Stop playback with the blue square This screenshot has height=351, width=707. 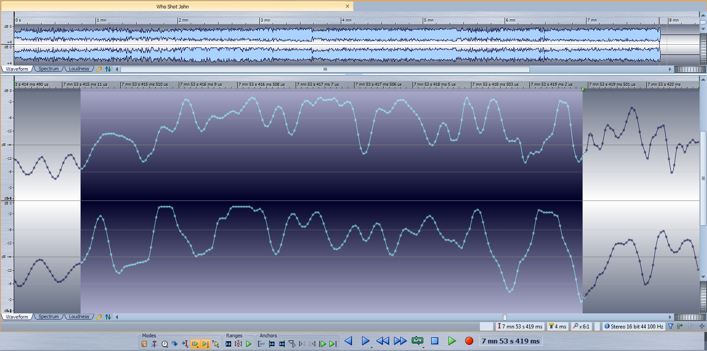tap(435, 341)
